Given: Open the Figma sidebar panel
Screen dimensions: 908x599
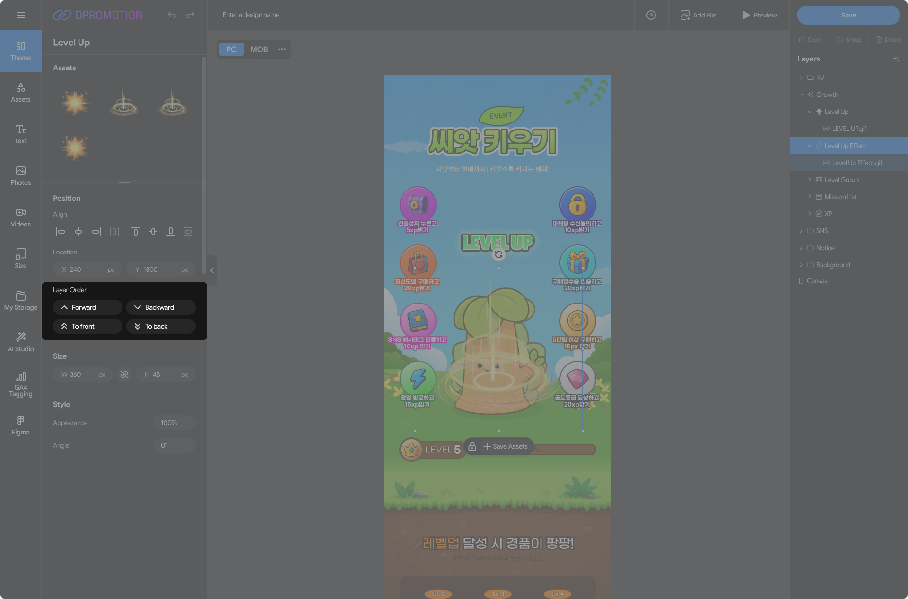Looking at the screenshot, I should [x=21, y=425].
